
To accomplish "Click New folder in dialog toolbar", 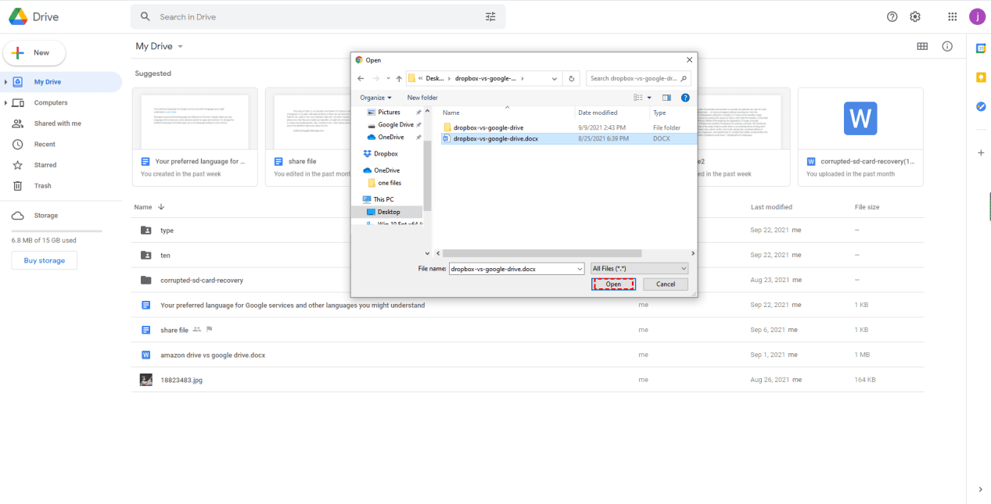I will [x=422, y=98].
